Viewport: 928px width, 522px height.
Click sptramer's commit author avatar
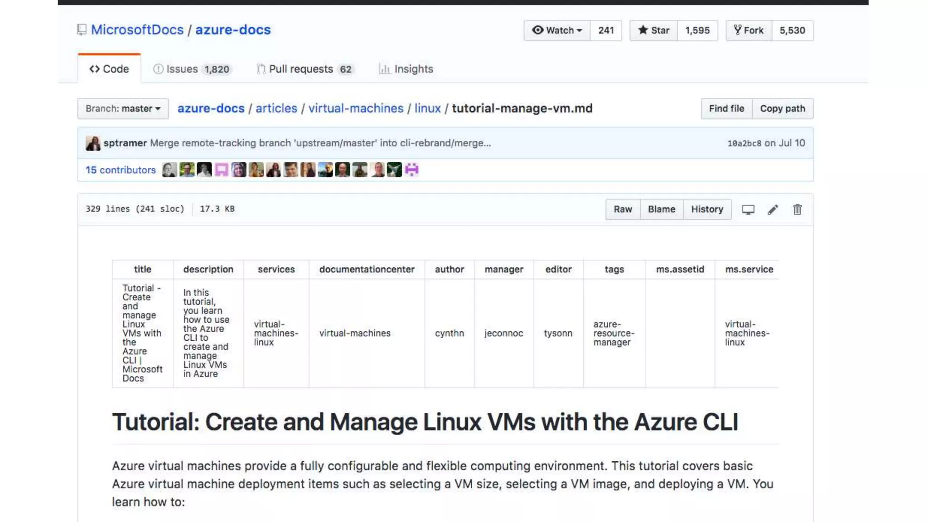pyautogui.click(x=93, y=143)
